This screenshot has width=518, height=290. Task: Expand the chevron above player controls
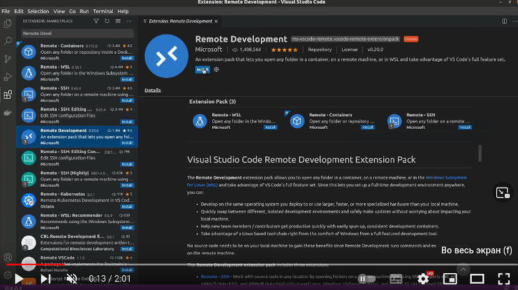463,269
